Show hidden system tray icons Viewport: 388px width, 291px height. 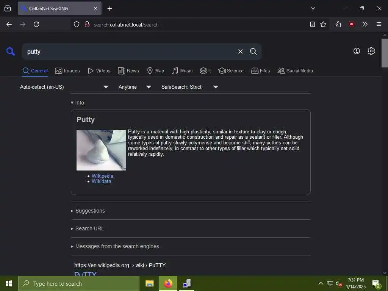click(321, 283)
